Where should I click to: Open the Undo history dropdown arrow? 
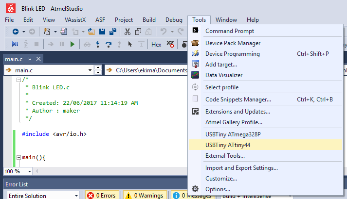tap(172, 32)
